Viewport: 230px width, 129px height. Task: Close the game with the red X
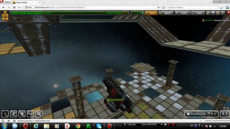229,13
